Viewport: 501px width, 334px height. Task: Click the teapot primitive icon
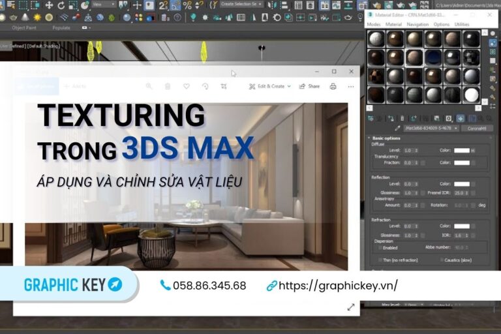coord(13,18)
